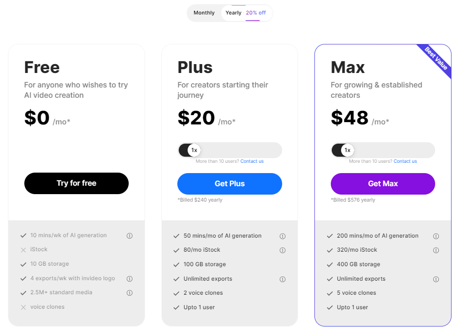Open Contact us link under Max plan
Image resolution: width=459 pixels, height=334 pixels.
point(405,161)
